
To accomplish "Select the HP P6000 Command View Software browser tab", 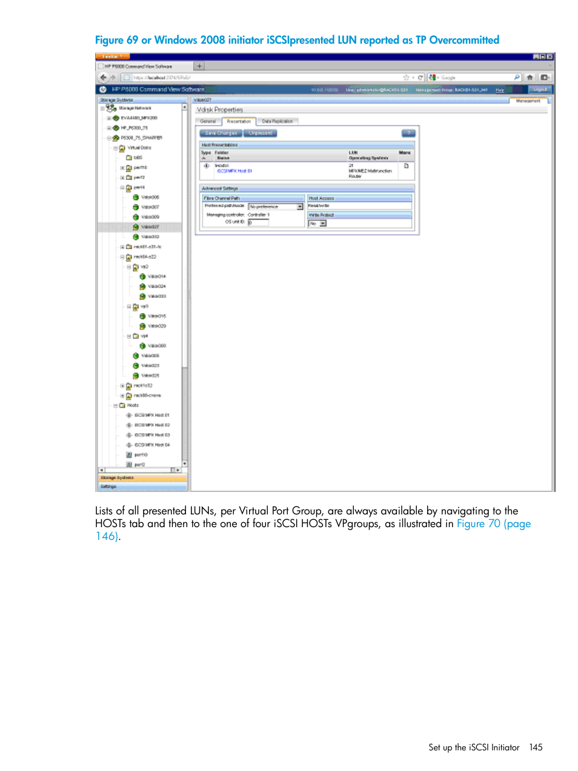I will pyautogui.click(x=144, y=66).
